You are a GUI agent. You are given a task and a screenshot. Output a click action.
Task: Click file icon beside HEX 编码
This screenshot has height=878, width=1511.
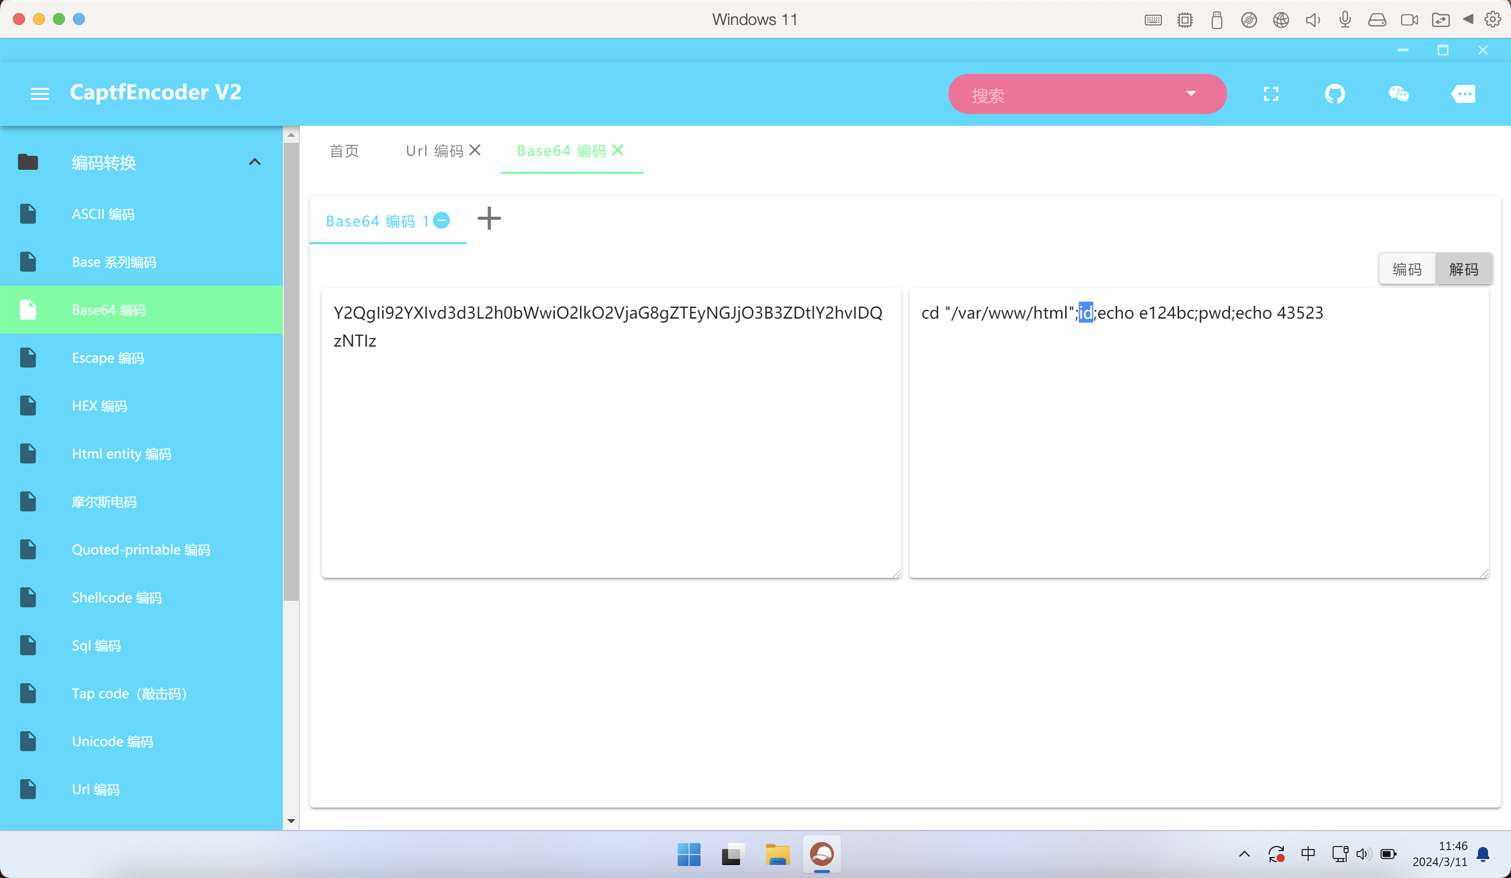click(x=28, y=406)
